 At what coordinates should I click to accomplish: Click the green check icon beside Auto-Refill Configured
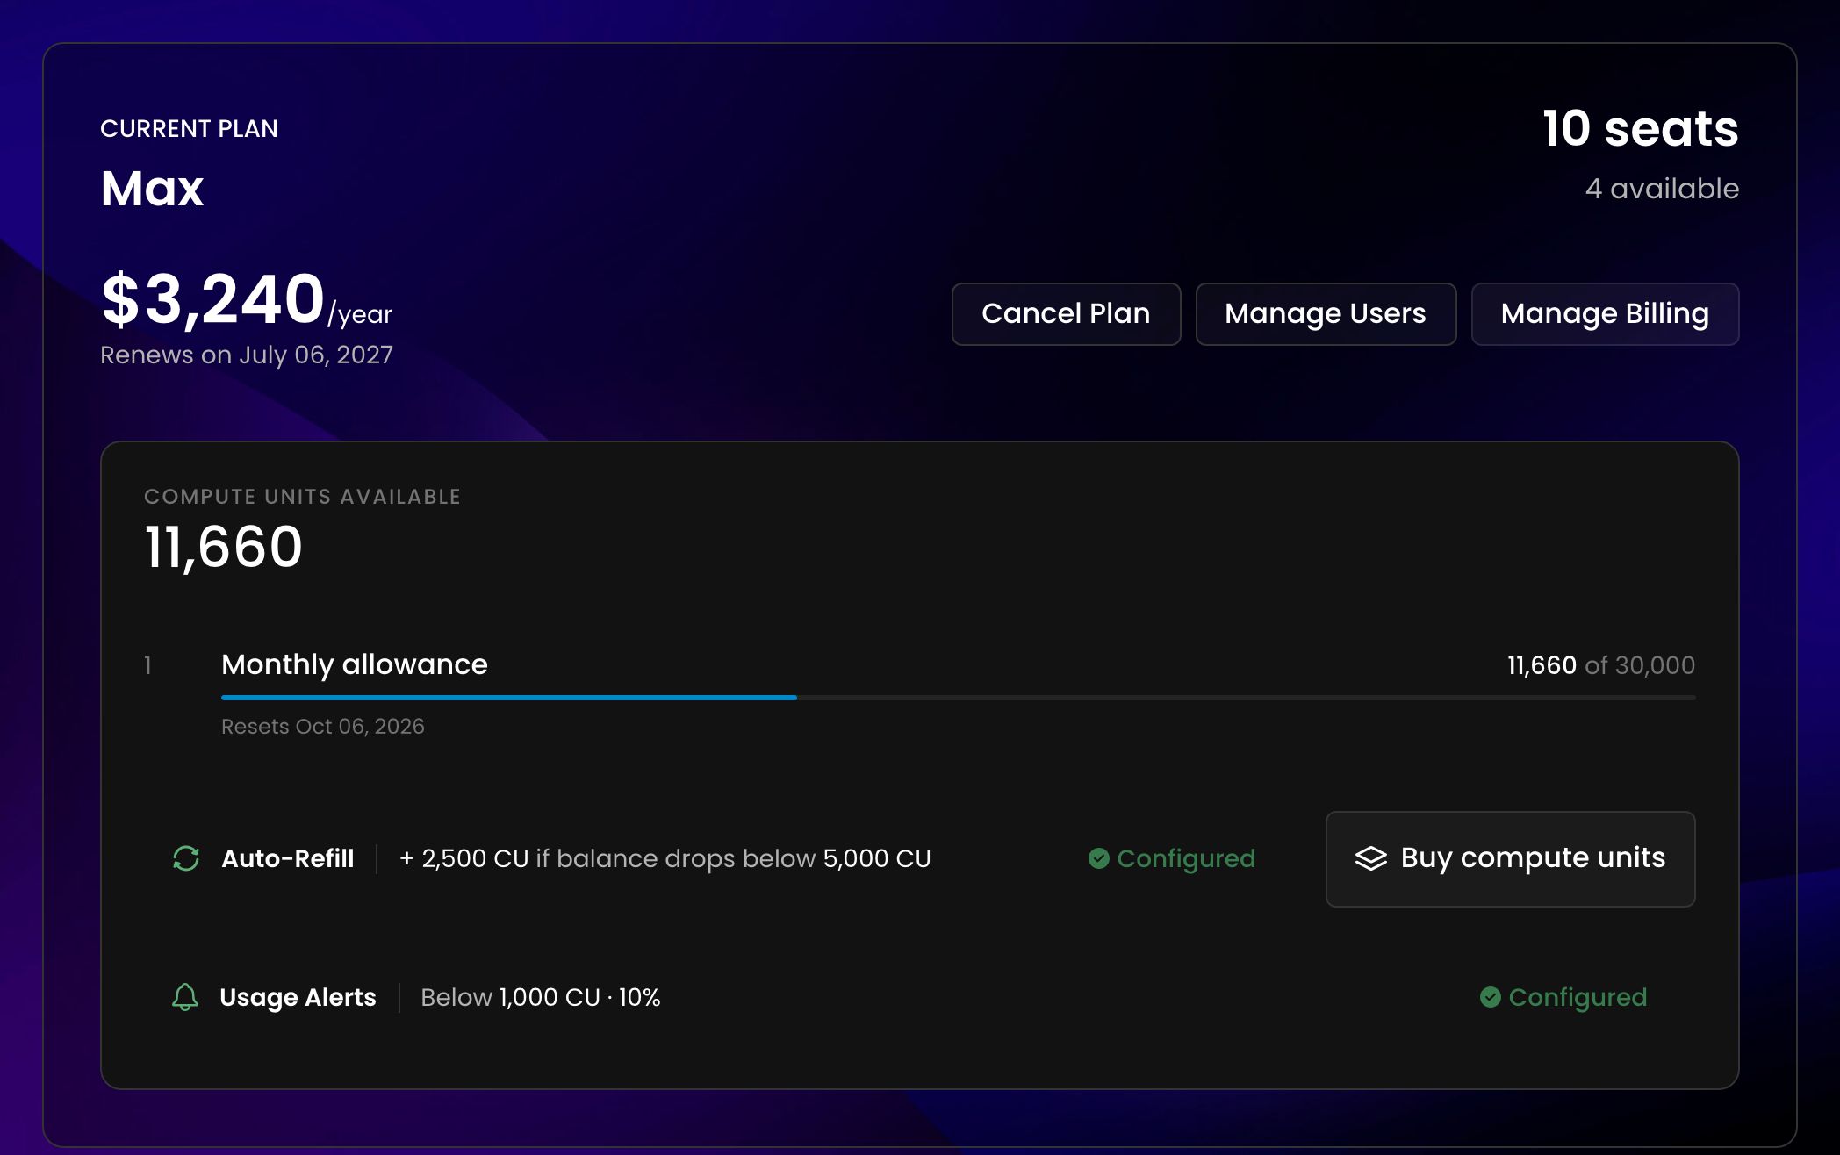point(1099,858)
